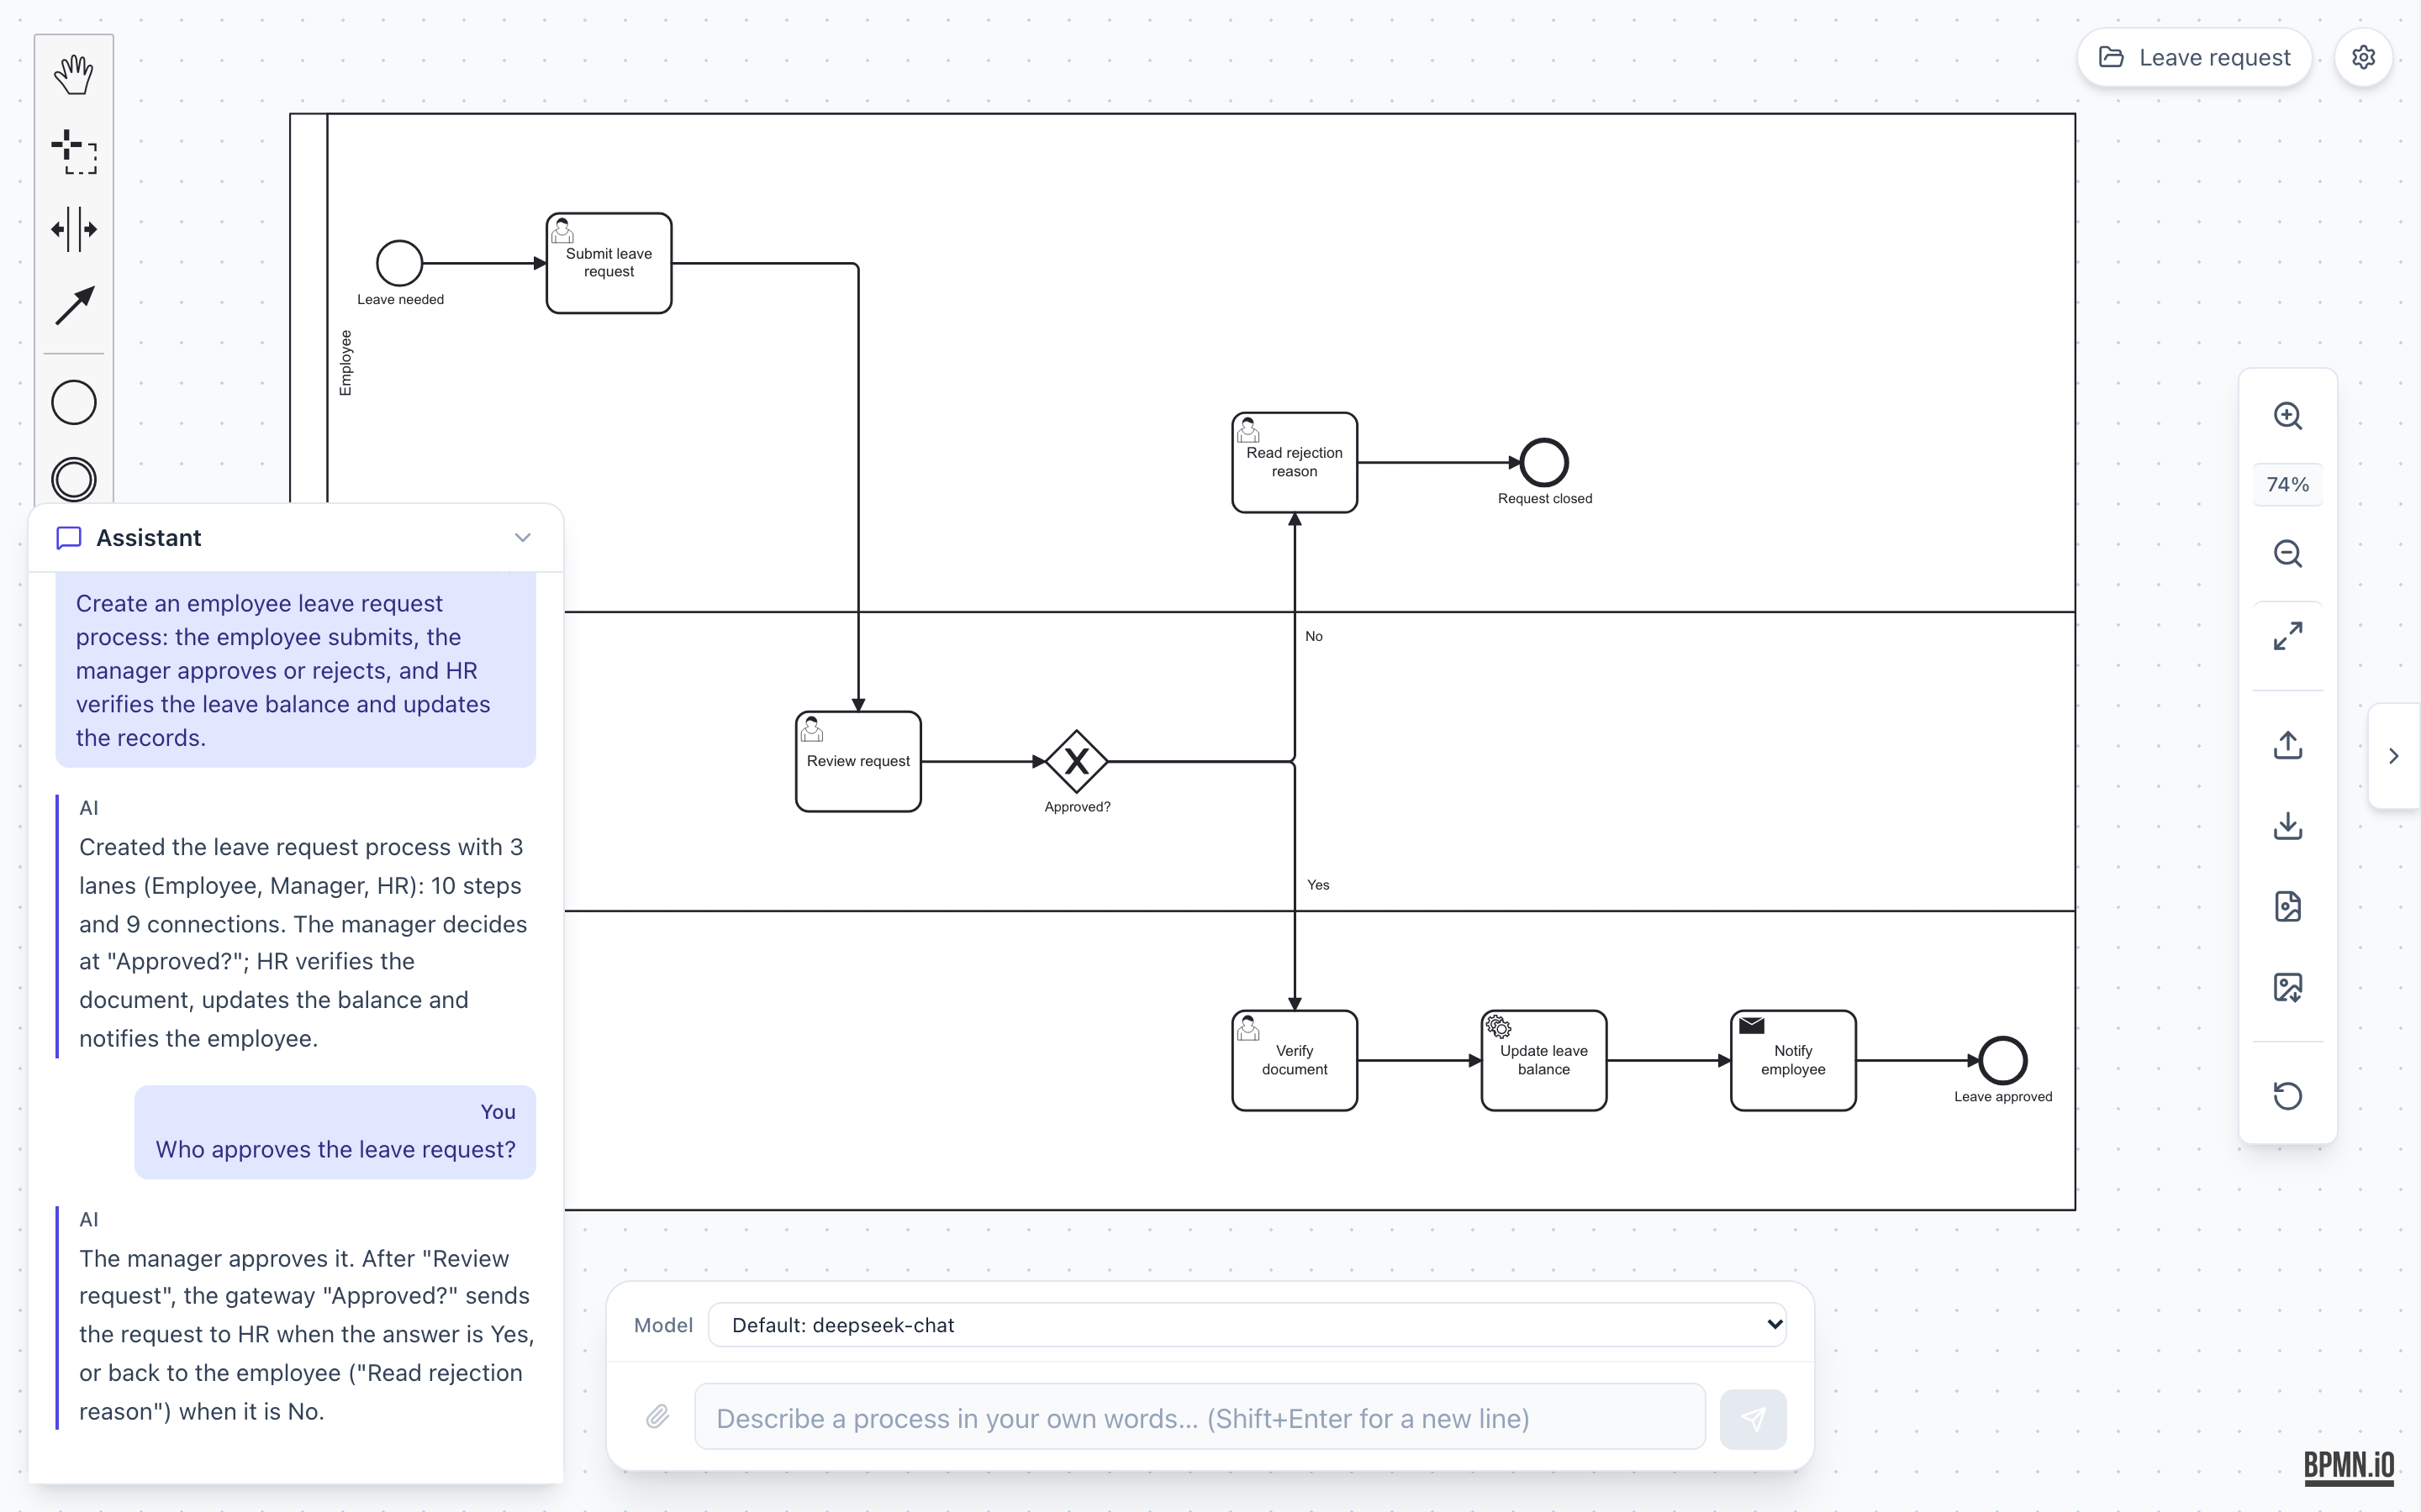Open the Leave request file button
The image size is (2421, 1512).
pyautogui.click(x=2194, y=58)
